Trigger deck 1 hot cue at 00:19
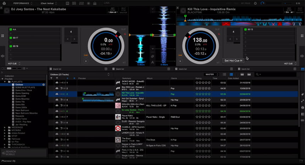 (35, 46)
